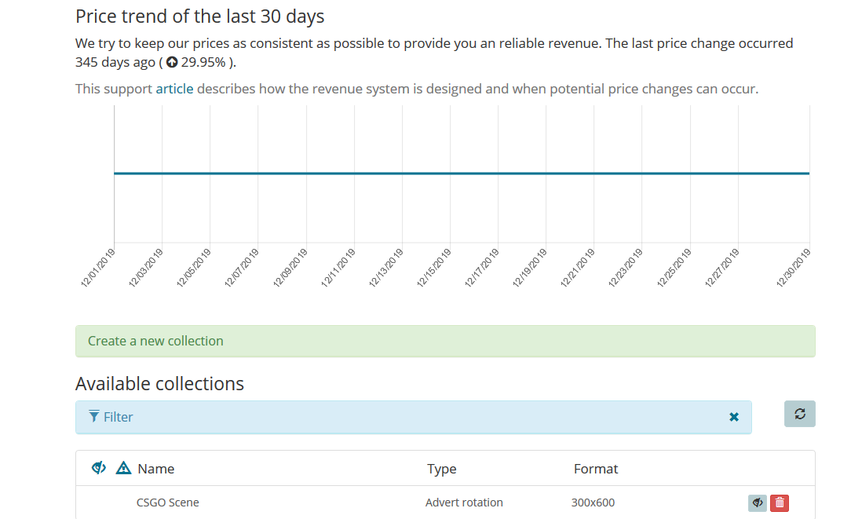This screenshot has width=851, height=519.
Task: Select the 12/30/2019 date on chart axis
Action: click(x=794, y=267)
